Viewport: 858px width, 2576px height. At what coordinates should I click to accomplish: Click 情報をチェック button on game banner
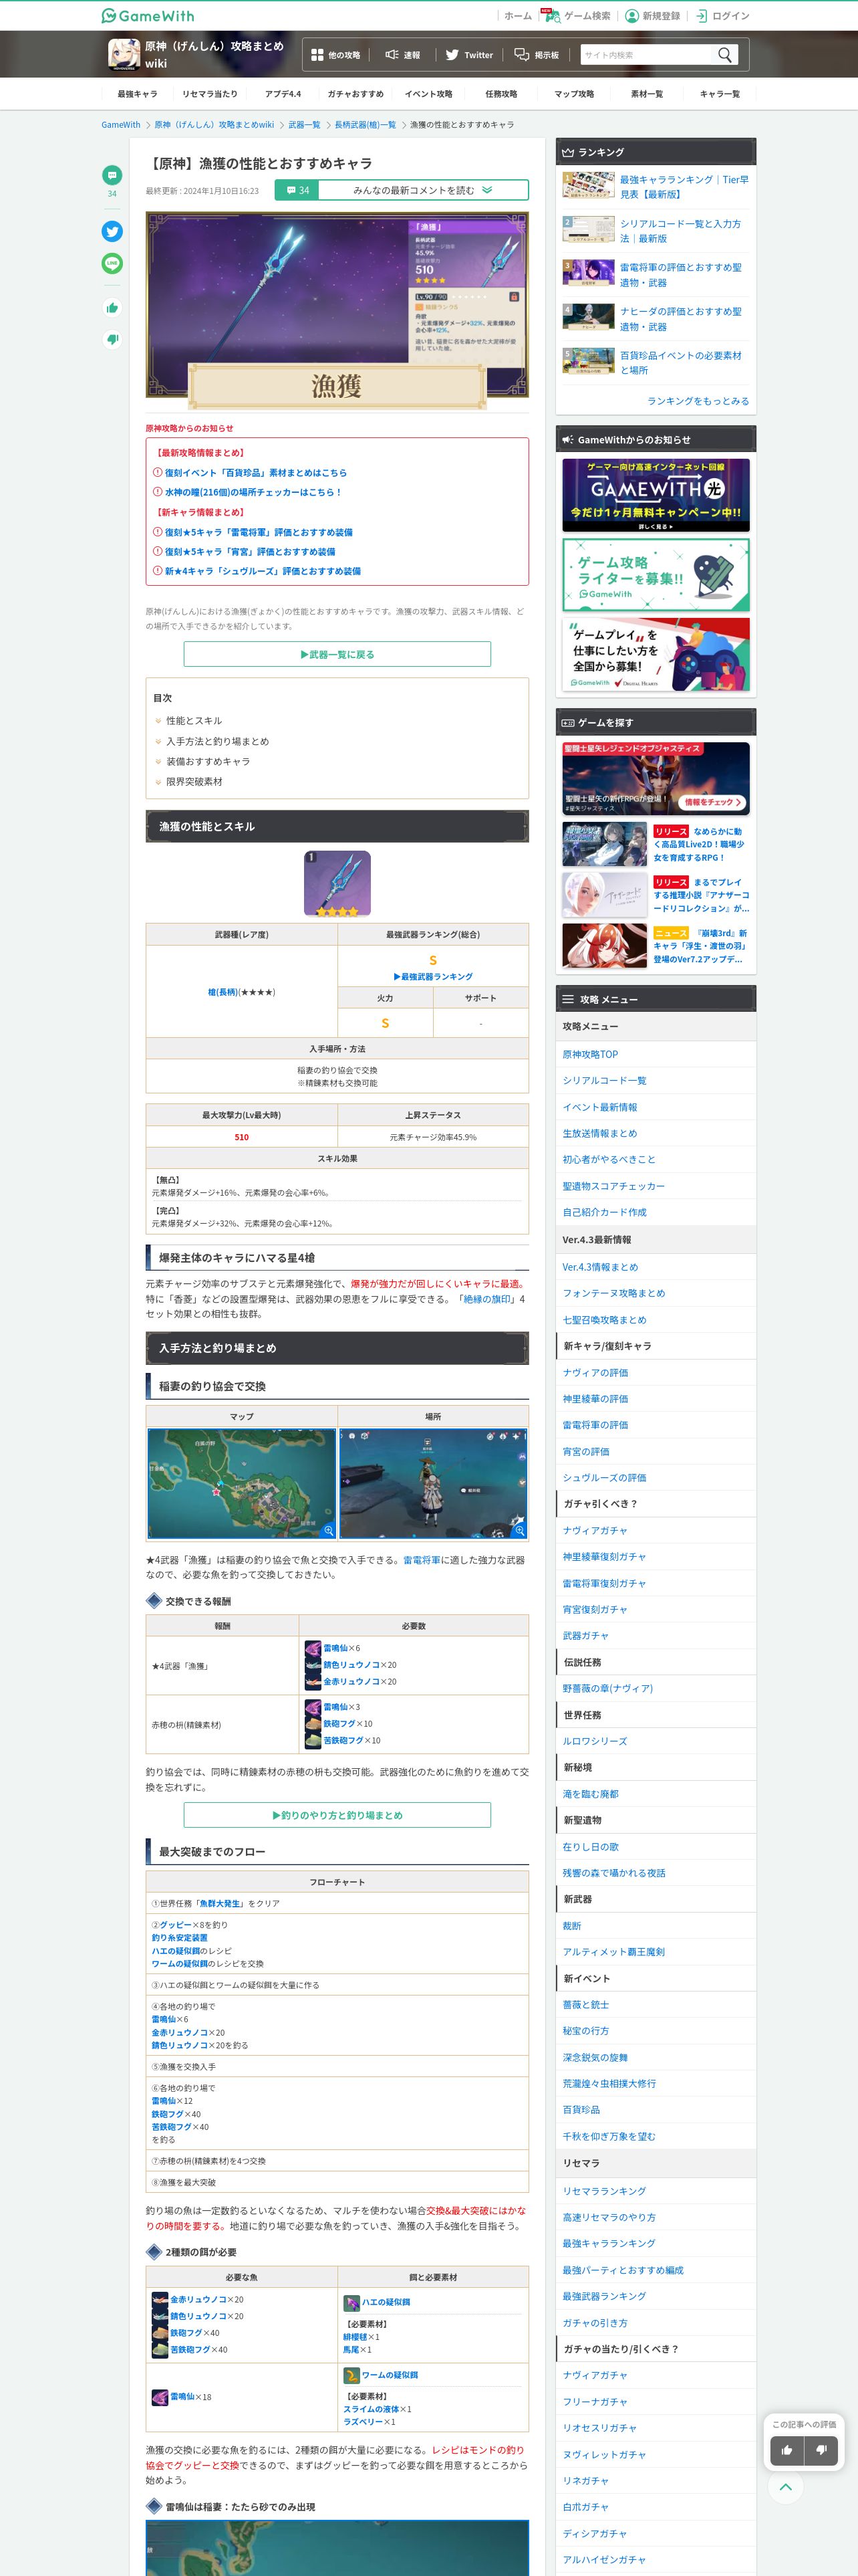[712, 802]
